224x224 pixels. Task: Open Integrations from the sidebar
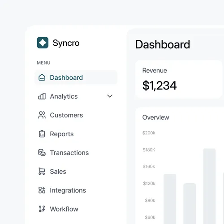(76, 190)
